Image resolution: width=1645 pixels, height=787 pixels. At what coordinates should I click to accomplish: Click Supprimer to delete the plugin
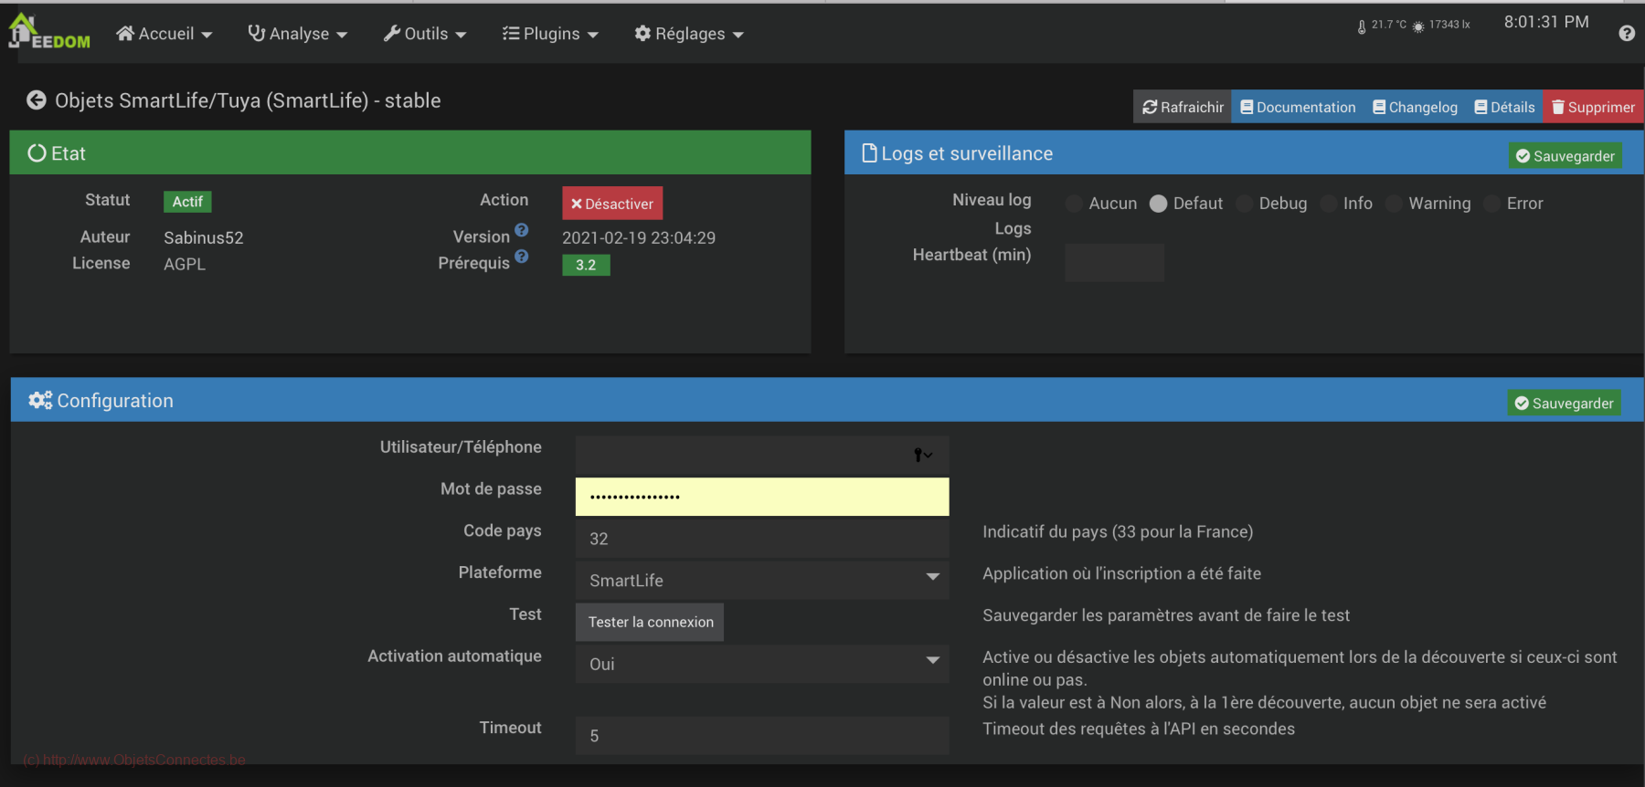1593,107
